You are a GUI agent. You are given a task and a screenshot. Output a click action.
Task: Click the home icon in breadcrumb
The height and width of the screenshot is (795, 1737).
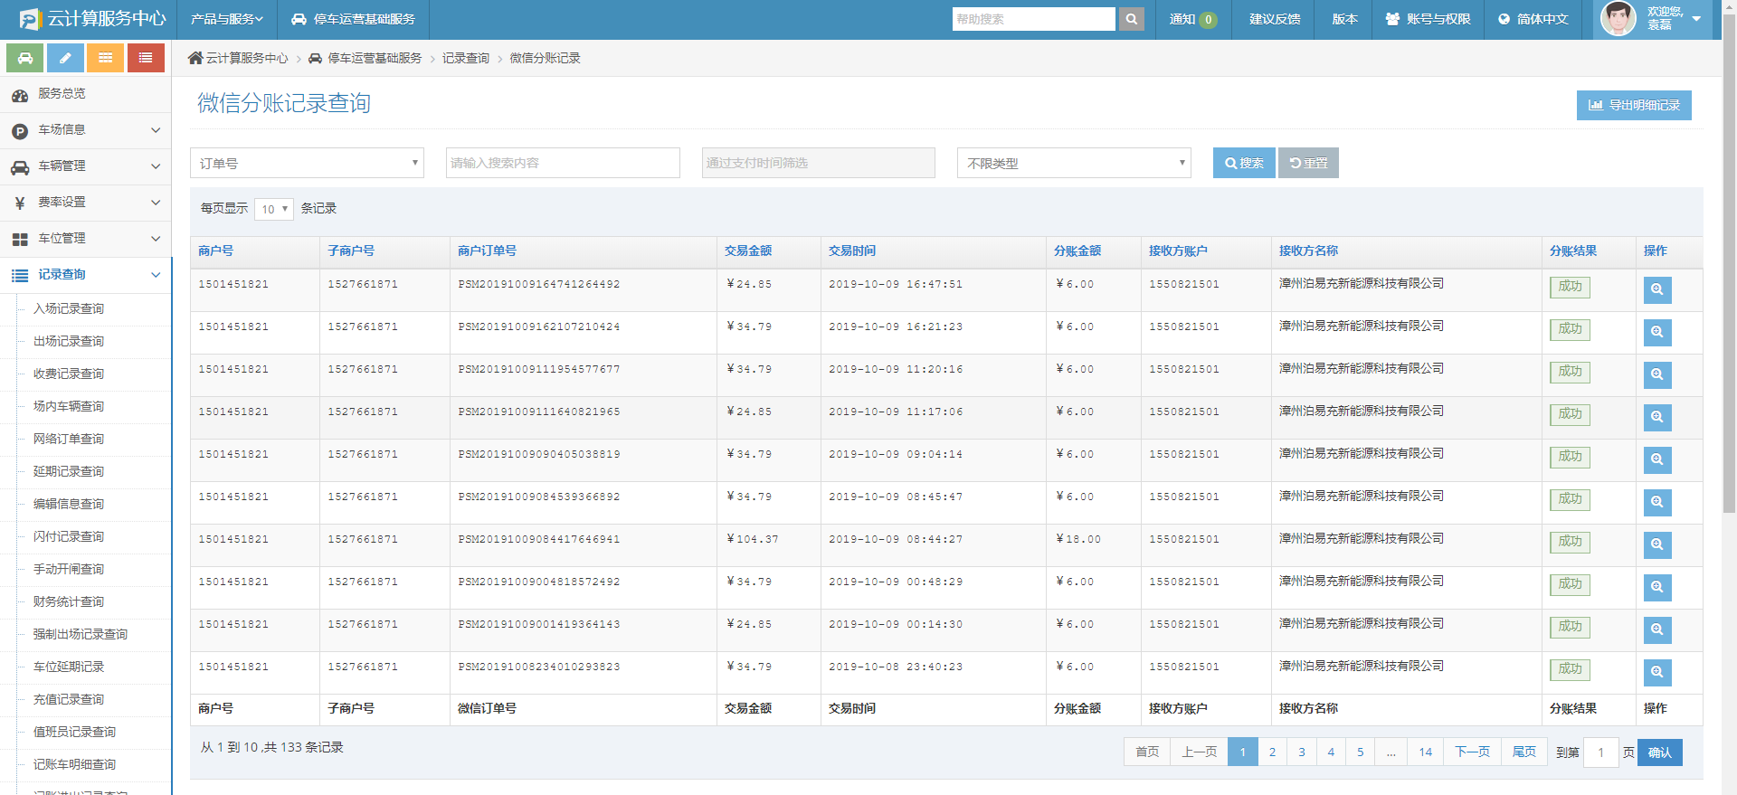point(195,58)
